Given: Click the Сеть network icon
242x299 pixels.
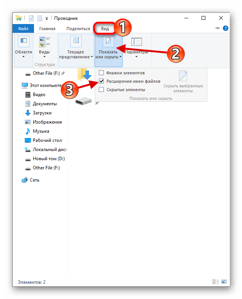Looking at the screenshot, I should [x=24, y=180].
